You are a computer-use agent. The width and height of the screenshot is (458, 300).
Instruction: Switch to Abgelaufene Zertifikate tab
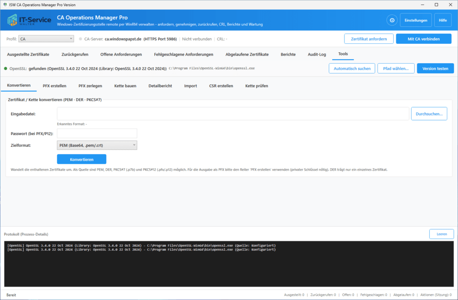point(247,54)
